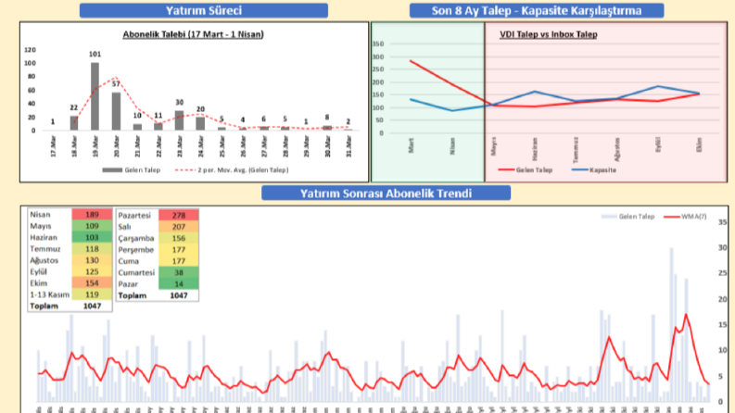Select the Temmuz value 118 cell

pyautogui.click(x=92, y=249)
